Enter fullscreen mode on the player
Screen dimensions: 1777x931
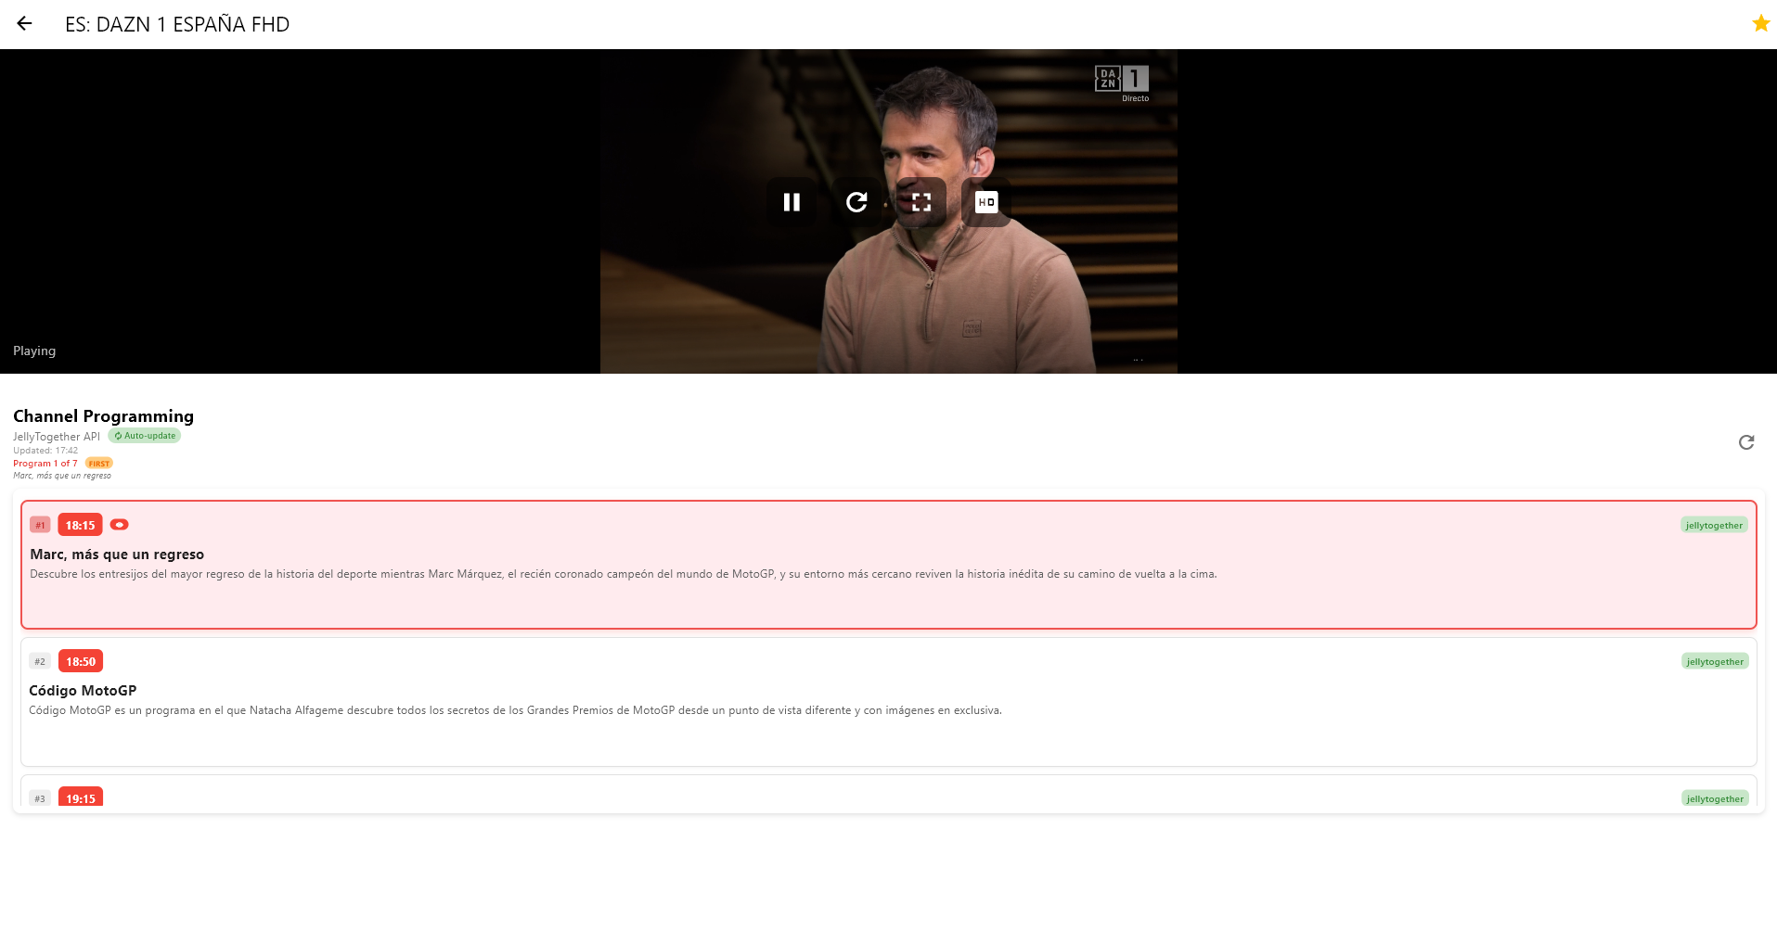click(921, 202)
